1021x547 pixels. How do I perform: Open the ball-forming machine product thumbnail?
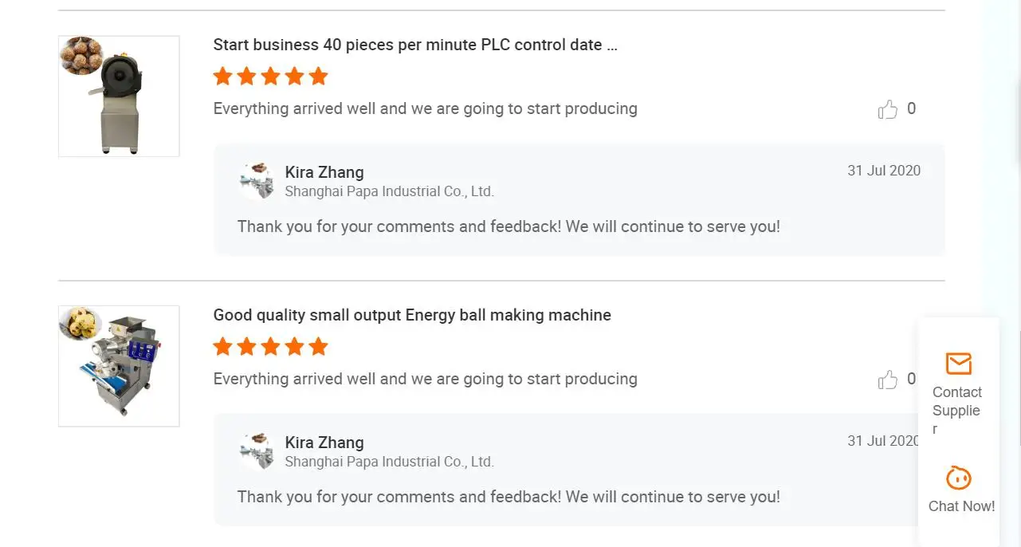tap(119, 96)
